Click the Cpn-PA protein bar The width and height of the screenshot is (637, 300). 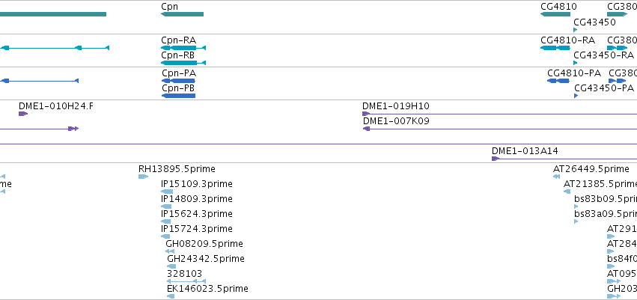coord(178,81)
